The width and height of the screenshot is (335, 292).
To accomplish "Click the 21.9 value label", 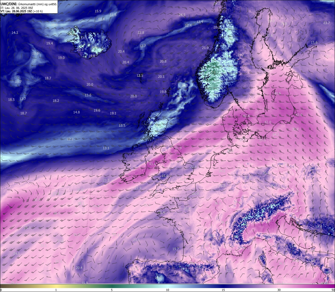I will pyautogui.click(x=205, y=48).
